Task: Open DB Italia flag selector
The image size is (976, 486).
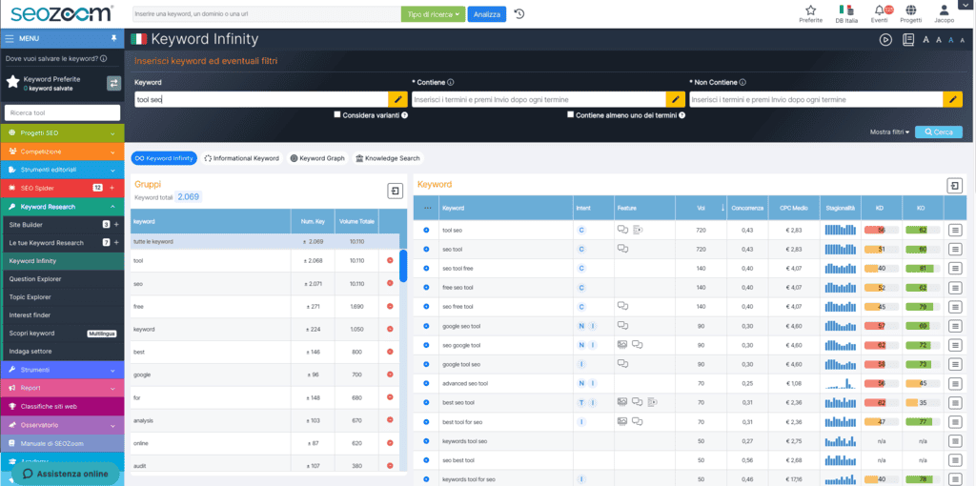Action: tap(846, 10)
